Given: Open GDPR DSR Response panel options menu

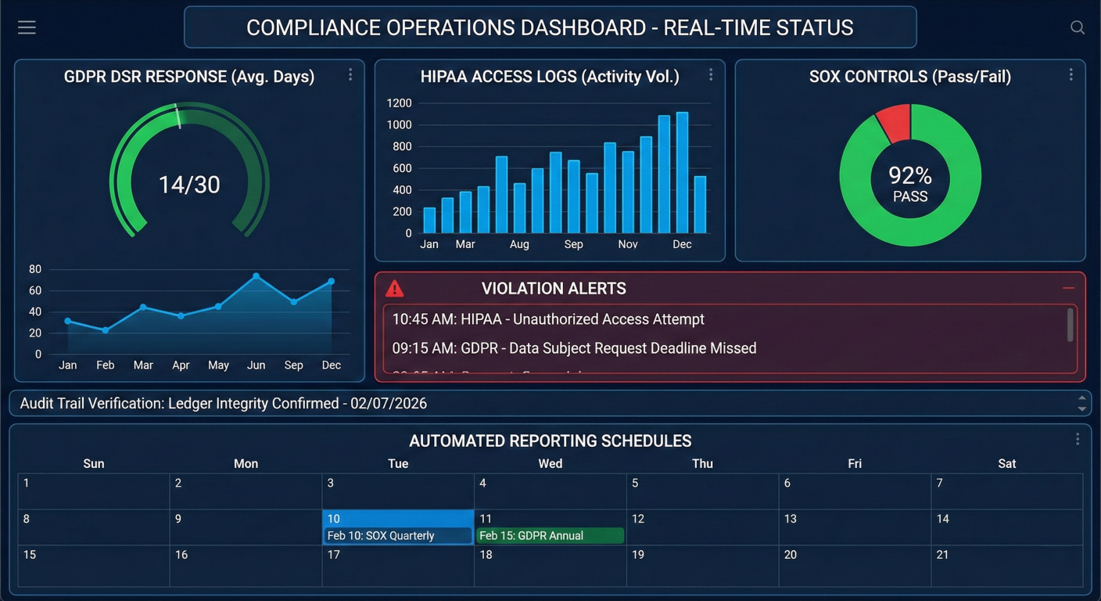Looking at the screenshot, I should [350, 74].
